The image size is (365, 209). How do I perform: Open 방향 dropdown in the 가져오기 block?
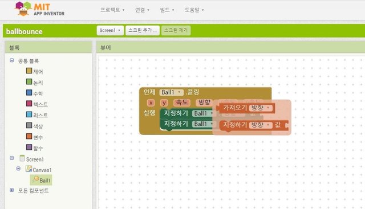261,108
